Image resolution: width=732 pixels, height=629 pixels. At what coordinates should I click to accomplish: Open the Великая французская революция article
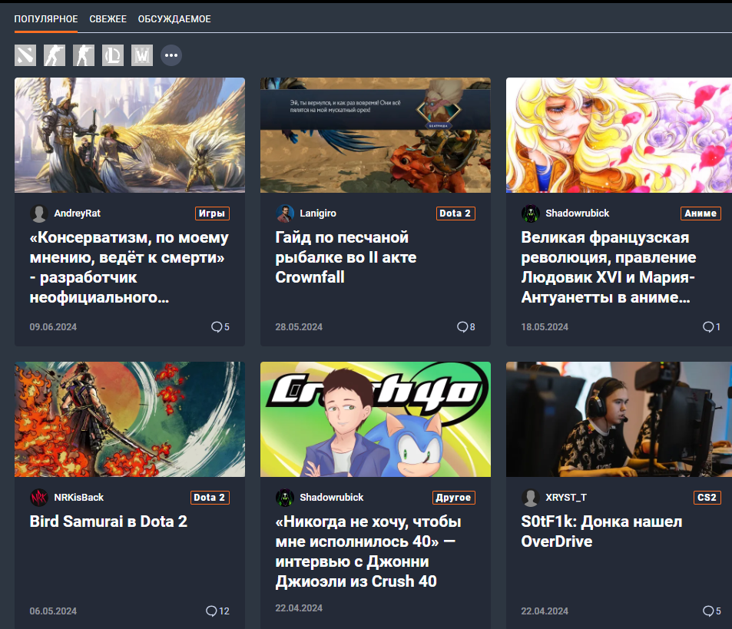pyautogui.click(x=609, y=267)
